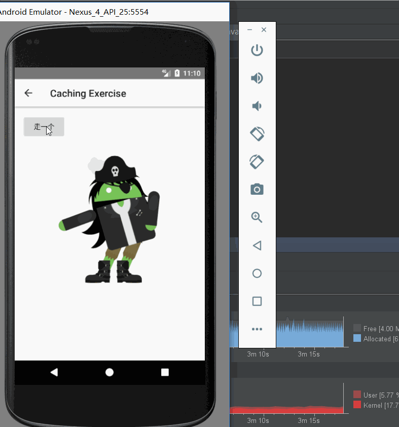Click the Android Emulator window title bar
The width and height of the screenshot is (399, 427).
[x=114, y=12]
